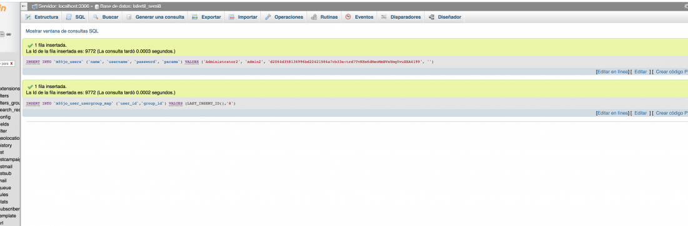
Task: Click the INSERT keyword in the m55jo_users query
Action: (x=33, y=62)
